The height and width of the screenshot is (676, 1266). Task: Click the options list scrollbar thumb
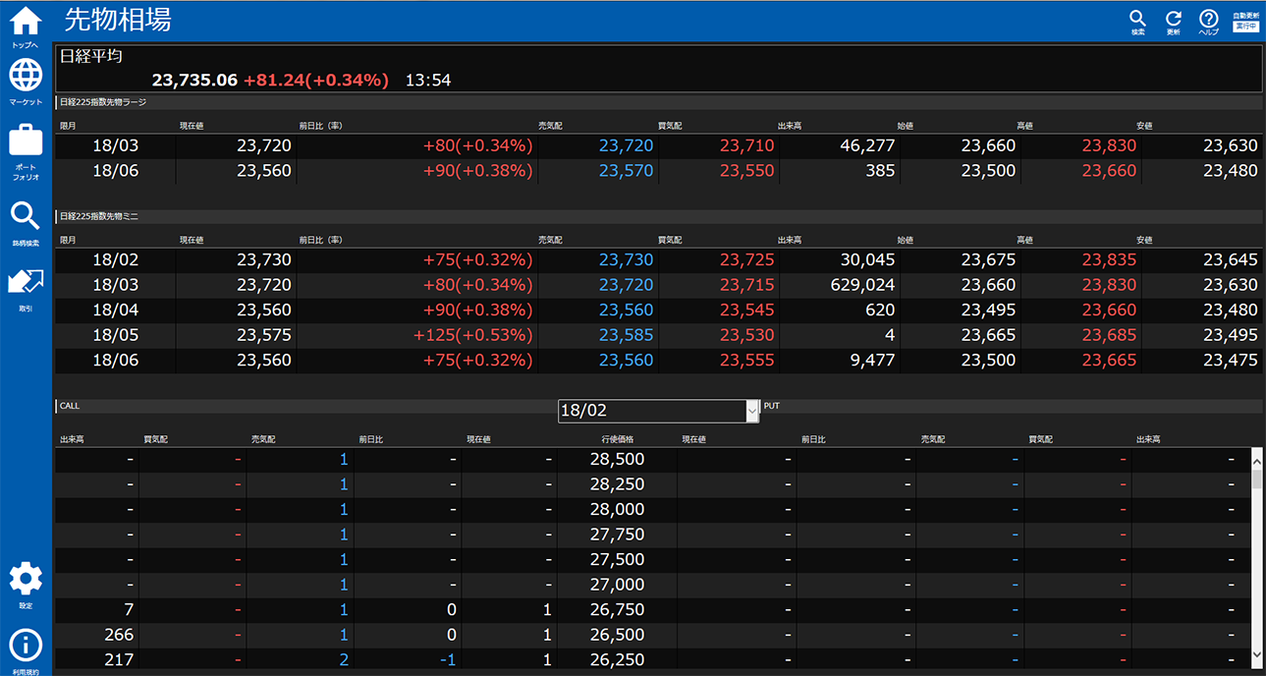[x=1256, y=479]
